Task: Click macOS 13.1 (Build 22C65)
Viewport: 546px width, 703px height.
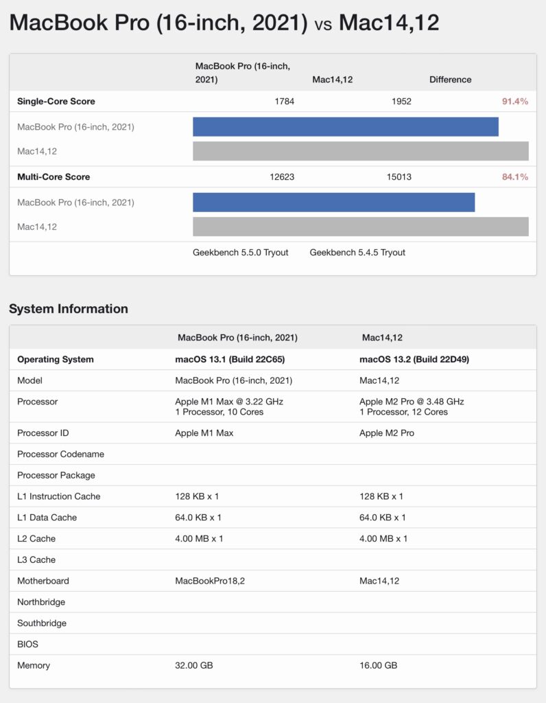Action: 230,359
